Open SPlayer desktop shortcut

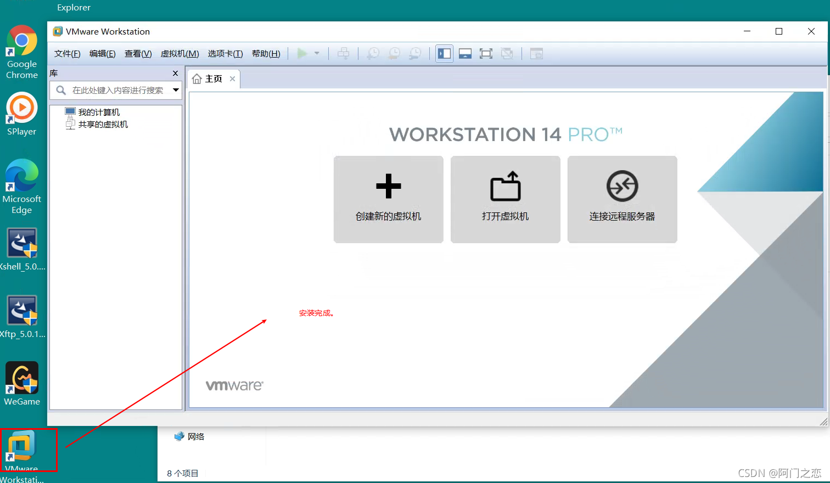coord(22,114)
